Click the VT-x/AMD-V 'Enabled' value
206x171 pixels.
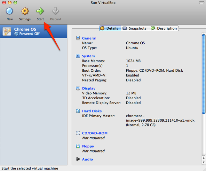coord(132,75)
